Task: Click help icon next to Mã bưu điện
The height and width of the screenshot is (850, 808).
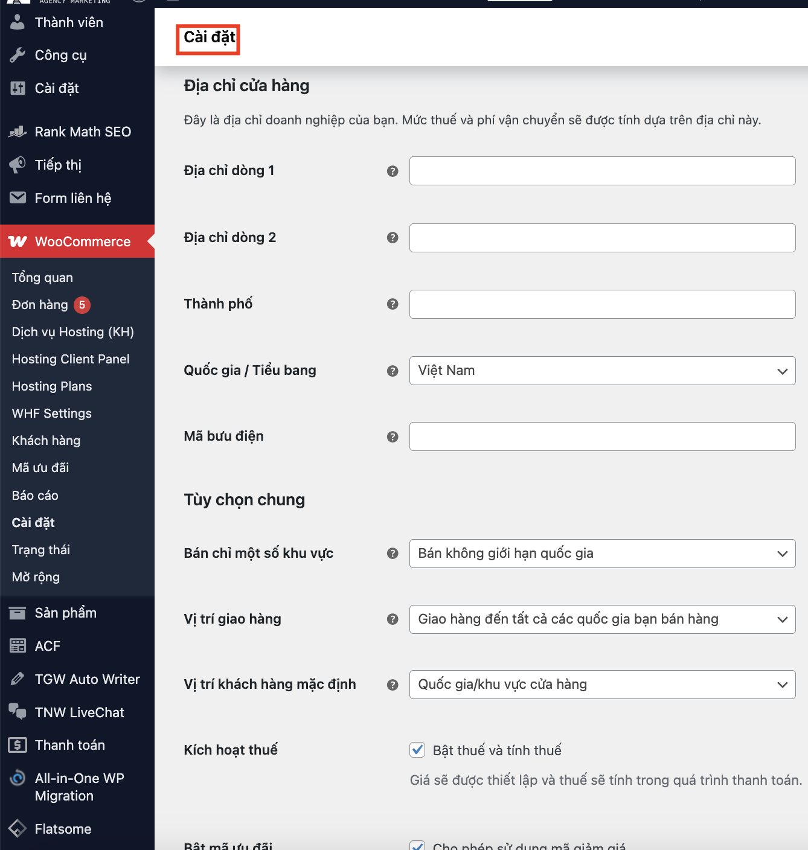Action: (393, 436)
